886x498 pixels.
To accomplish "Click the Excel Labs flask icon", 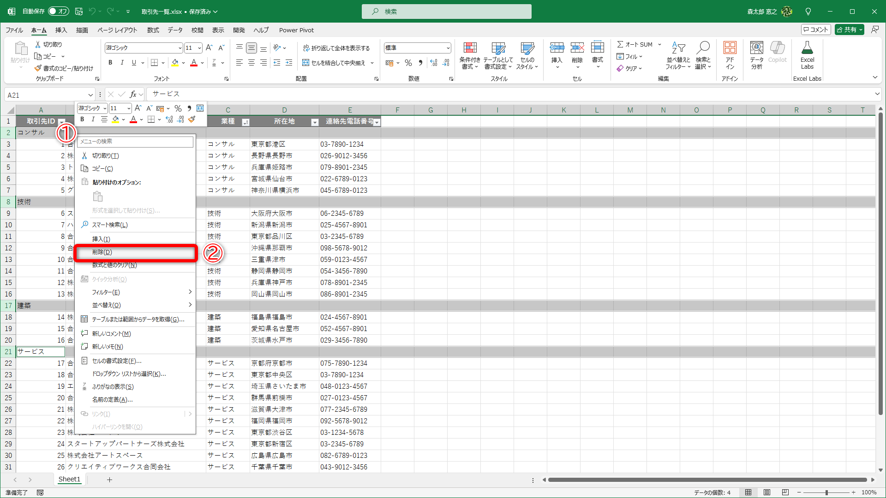I will [x=807, y=49].
